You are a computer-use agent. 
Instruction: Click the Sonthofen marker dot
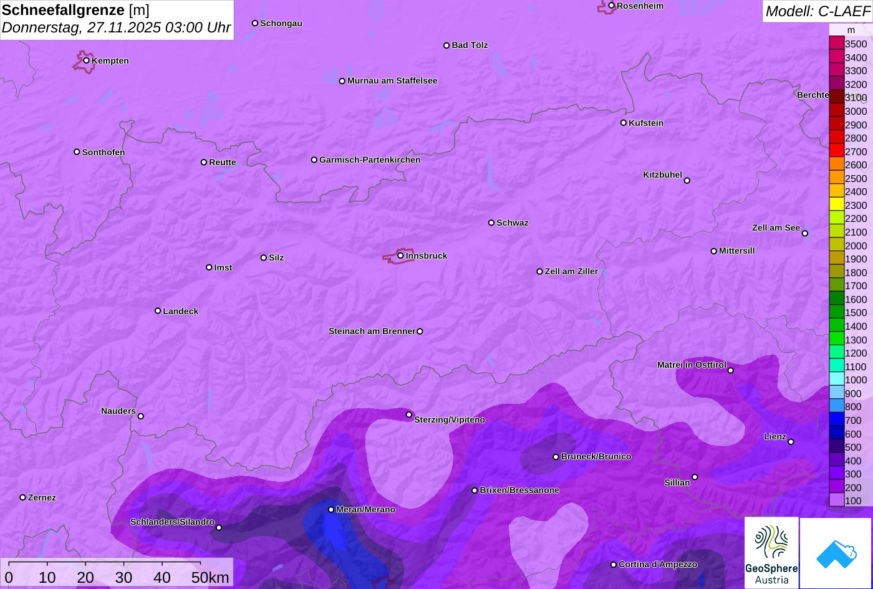[77, 152]
